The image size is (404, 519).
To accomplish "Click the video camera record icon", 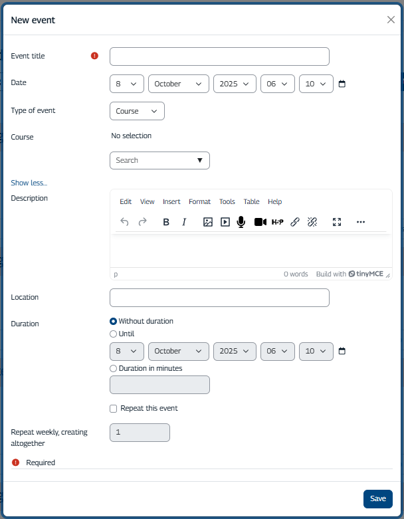I will (260, 222).
